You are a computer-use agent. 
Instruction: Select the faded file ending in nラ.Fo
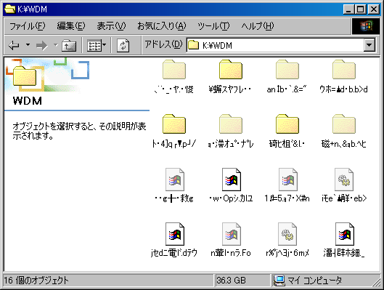231,240
